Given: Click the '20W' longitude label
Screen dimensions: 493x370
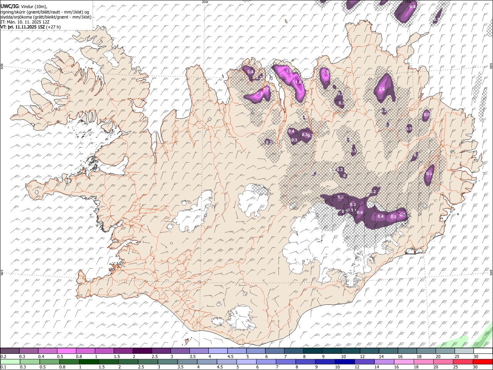Looking at the screenshot, I should click(205, 2).
